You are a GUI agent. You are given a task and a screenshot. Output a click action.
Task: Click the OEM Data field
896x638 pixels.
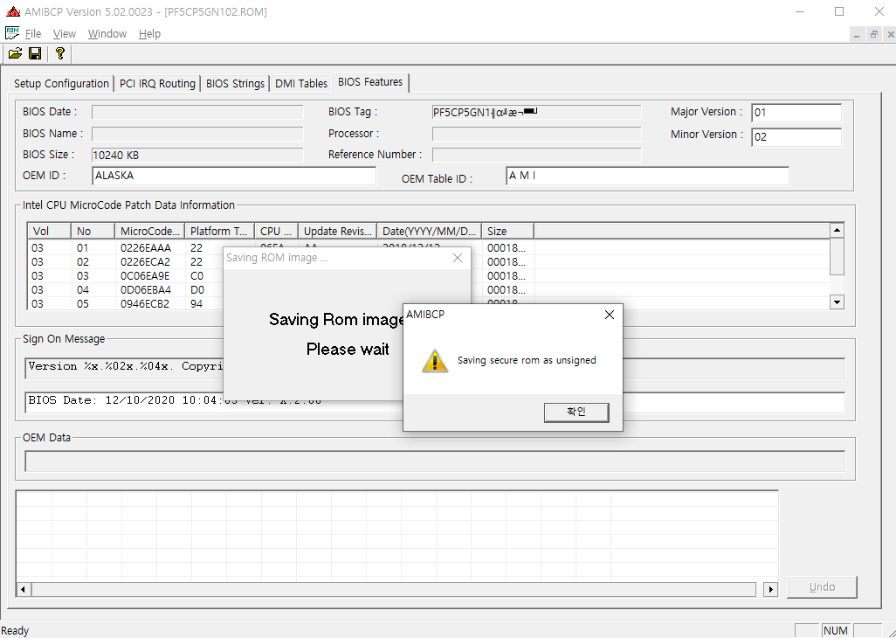pyautogui.click(x=435, y=461)
